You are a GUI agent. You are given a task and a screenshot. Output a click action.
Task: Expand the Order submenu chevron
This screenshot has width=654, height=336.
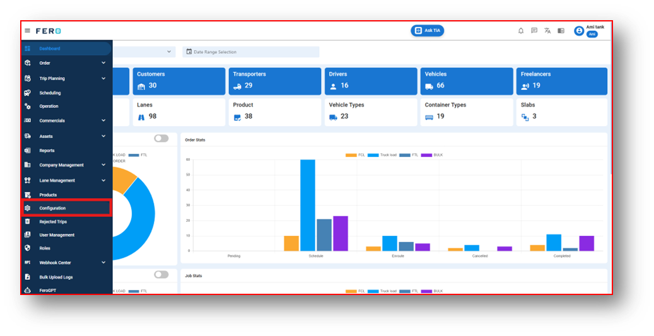point(103,63)
